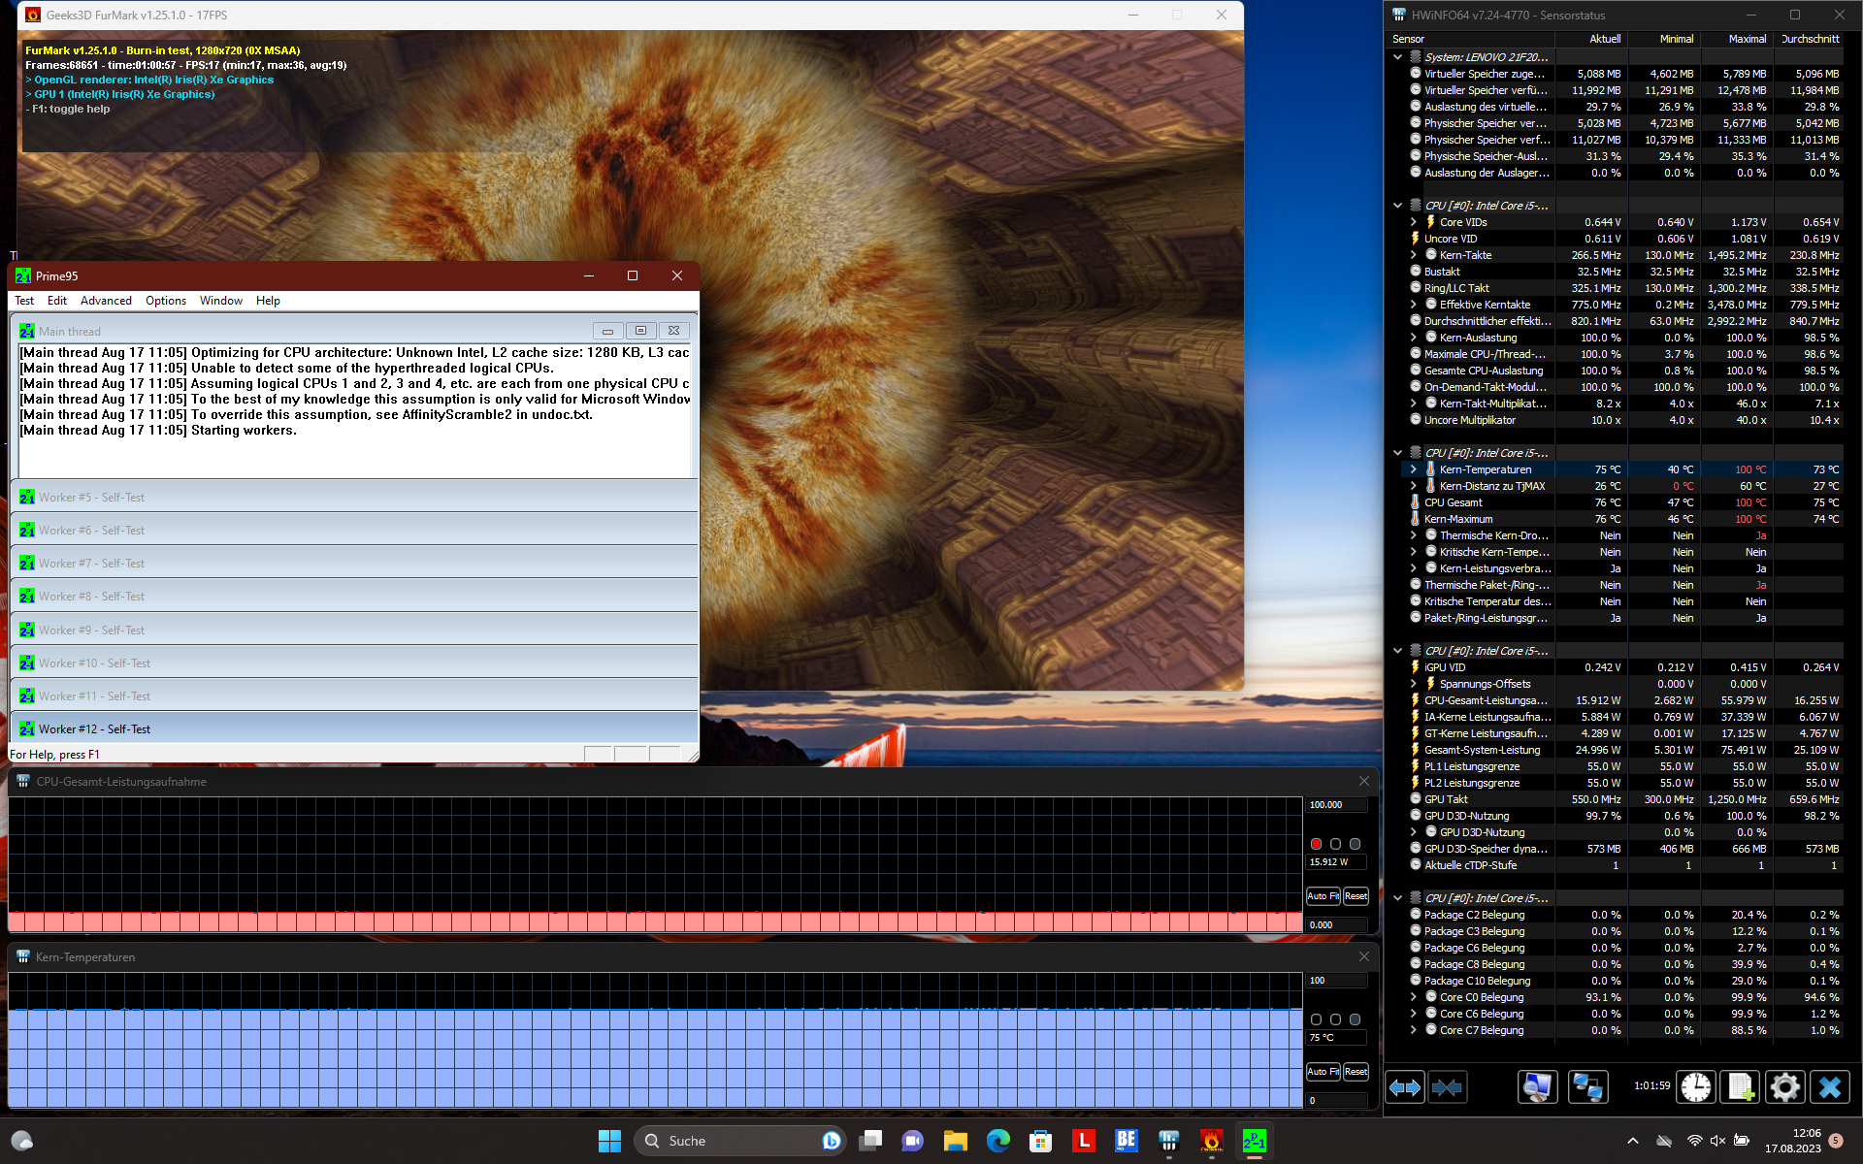Show hidden system tray icons chevron
The height and width of the screenshot is (1164, 1863).
pyautogui.click(x=1633, y=1141)
